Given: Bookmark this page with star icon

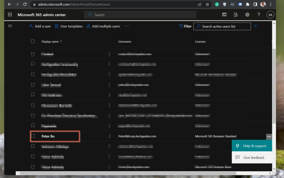Looking at the screenshot, I should click(x=207, y=4).
